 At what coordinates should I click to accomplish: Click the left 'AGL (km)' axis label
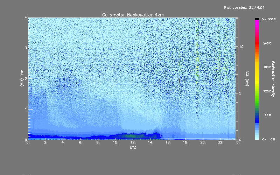[x=22, y=78]
